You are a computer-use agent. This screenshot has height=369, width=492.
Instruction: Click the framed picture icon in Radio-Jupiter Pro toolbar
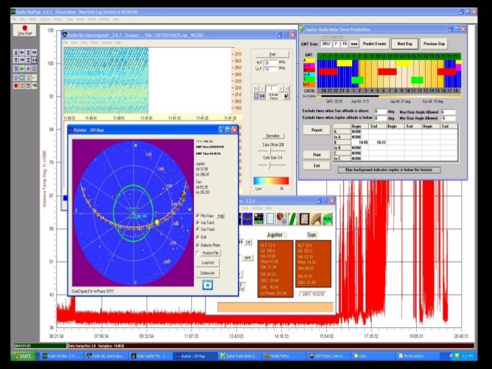click(x=304, y=219)
